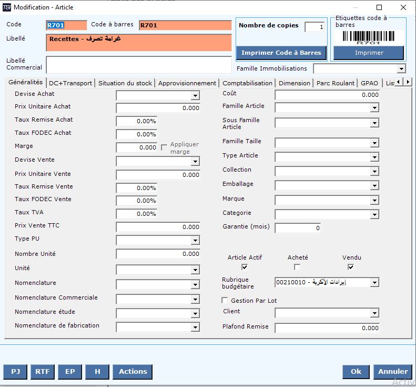The image size is (416, 387).
Task: Click the Taux Remise Achat field
Action: click(x=137, y=121)
